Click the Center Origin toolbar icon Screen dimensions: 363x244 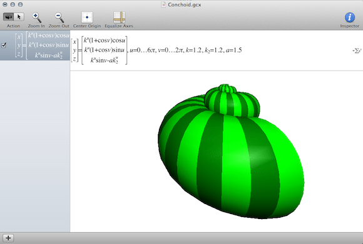pyautogui.click(x=87, y=17)
